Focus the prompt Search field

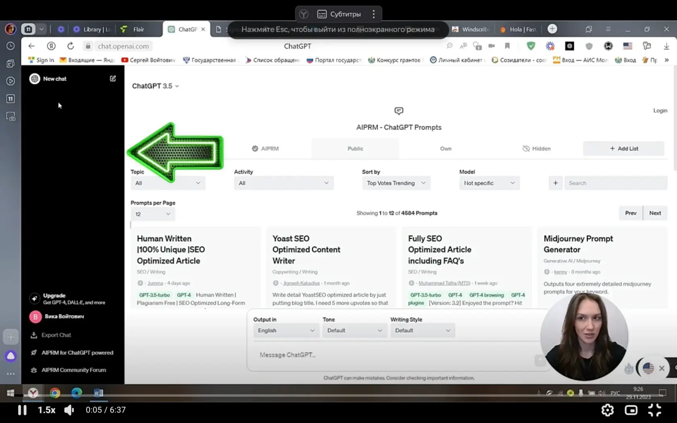pyautogui.click(x=616, y=183)
